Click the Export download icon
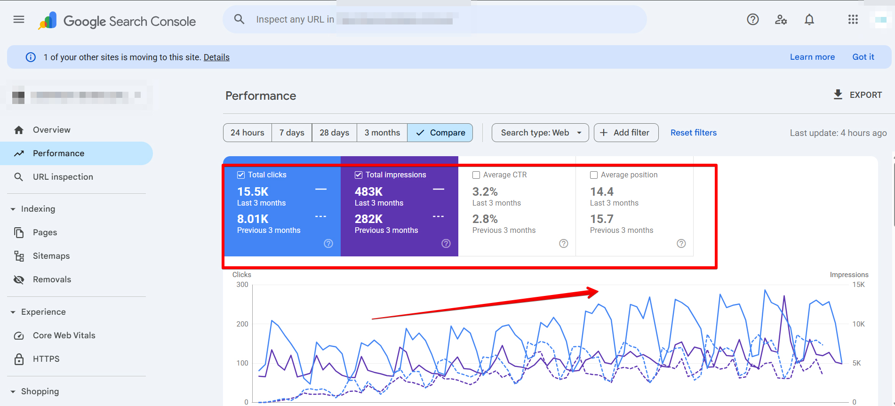Screen dimensions: 895x406 (x=838, y=95)
